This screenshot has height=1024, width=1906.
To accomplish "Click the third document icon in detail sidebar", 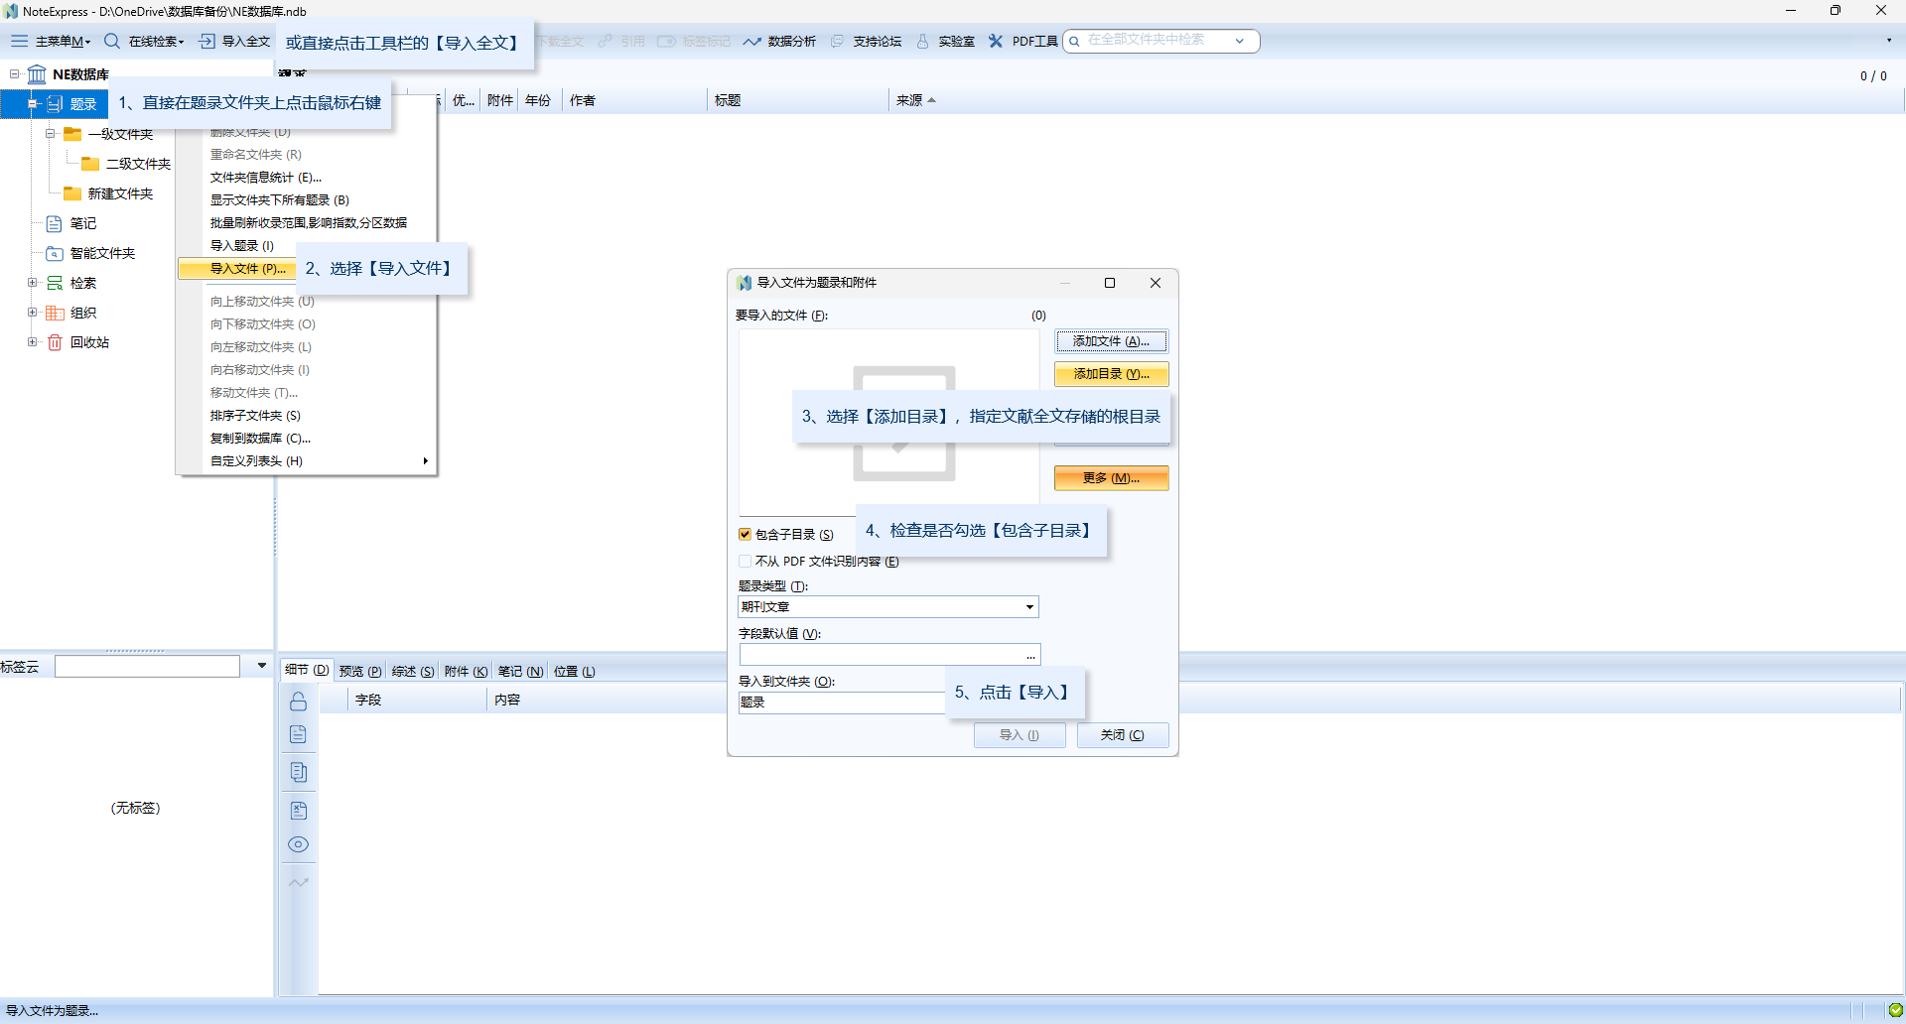I will pos(298,772).
